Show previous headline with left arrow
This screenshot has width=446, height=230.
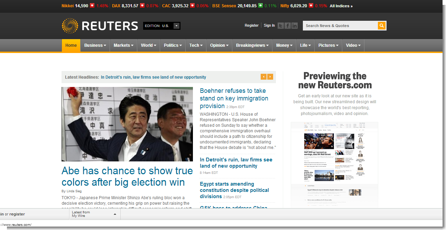coord(263,77)
